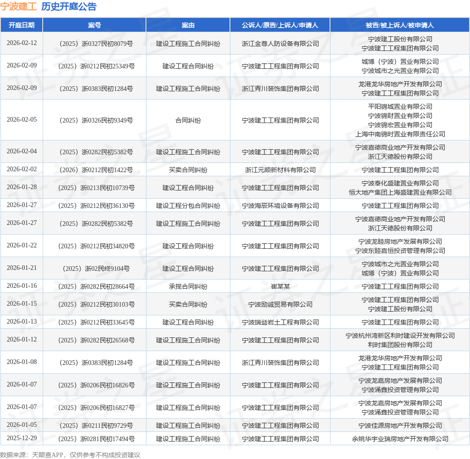Select case number 浙0213民初10739号
Image resolution: width=470 pixels, height=459 pixels.
[x=96, y=188]
